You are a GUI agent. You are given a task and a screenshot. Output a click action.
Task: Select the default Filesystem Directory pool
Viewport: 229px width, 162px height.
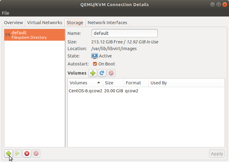[35, 35]
